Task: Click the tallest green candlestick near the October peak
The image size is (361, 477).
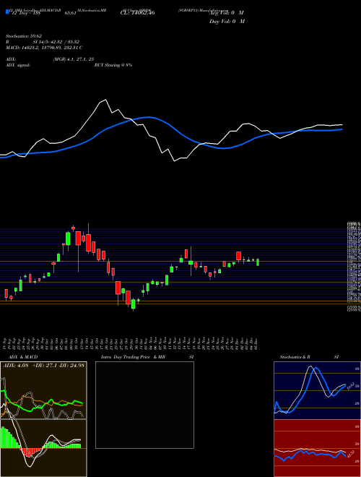Action: 68,239
